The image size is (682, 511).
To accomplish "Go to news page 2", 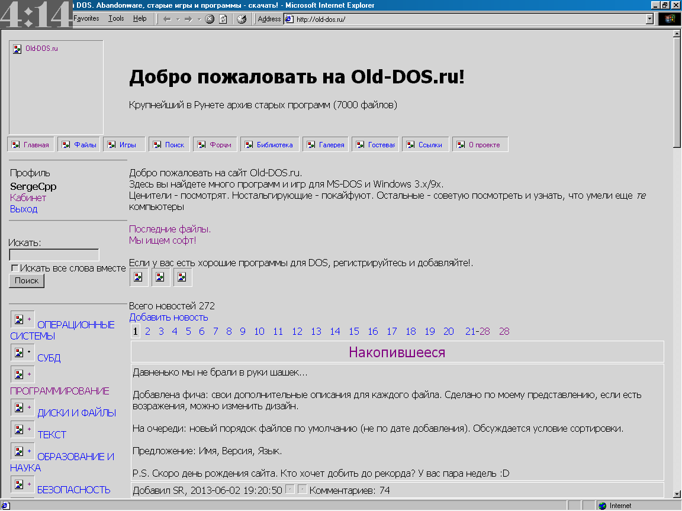I will click(148, 332).
